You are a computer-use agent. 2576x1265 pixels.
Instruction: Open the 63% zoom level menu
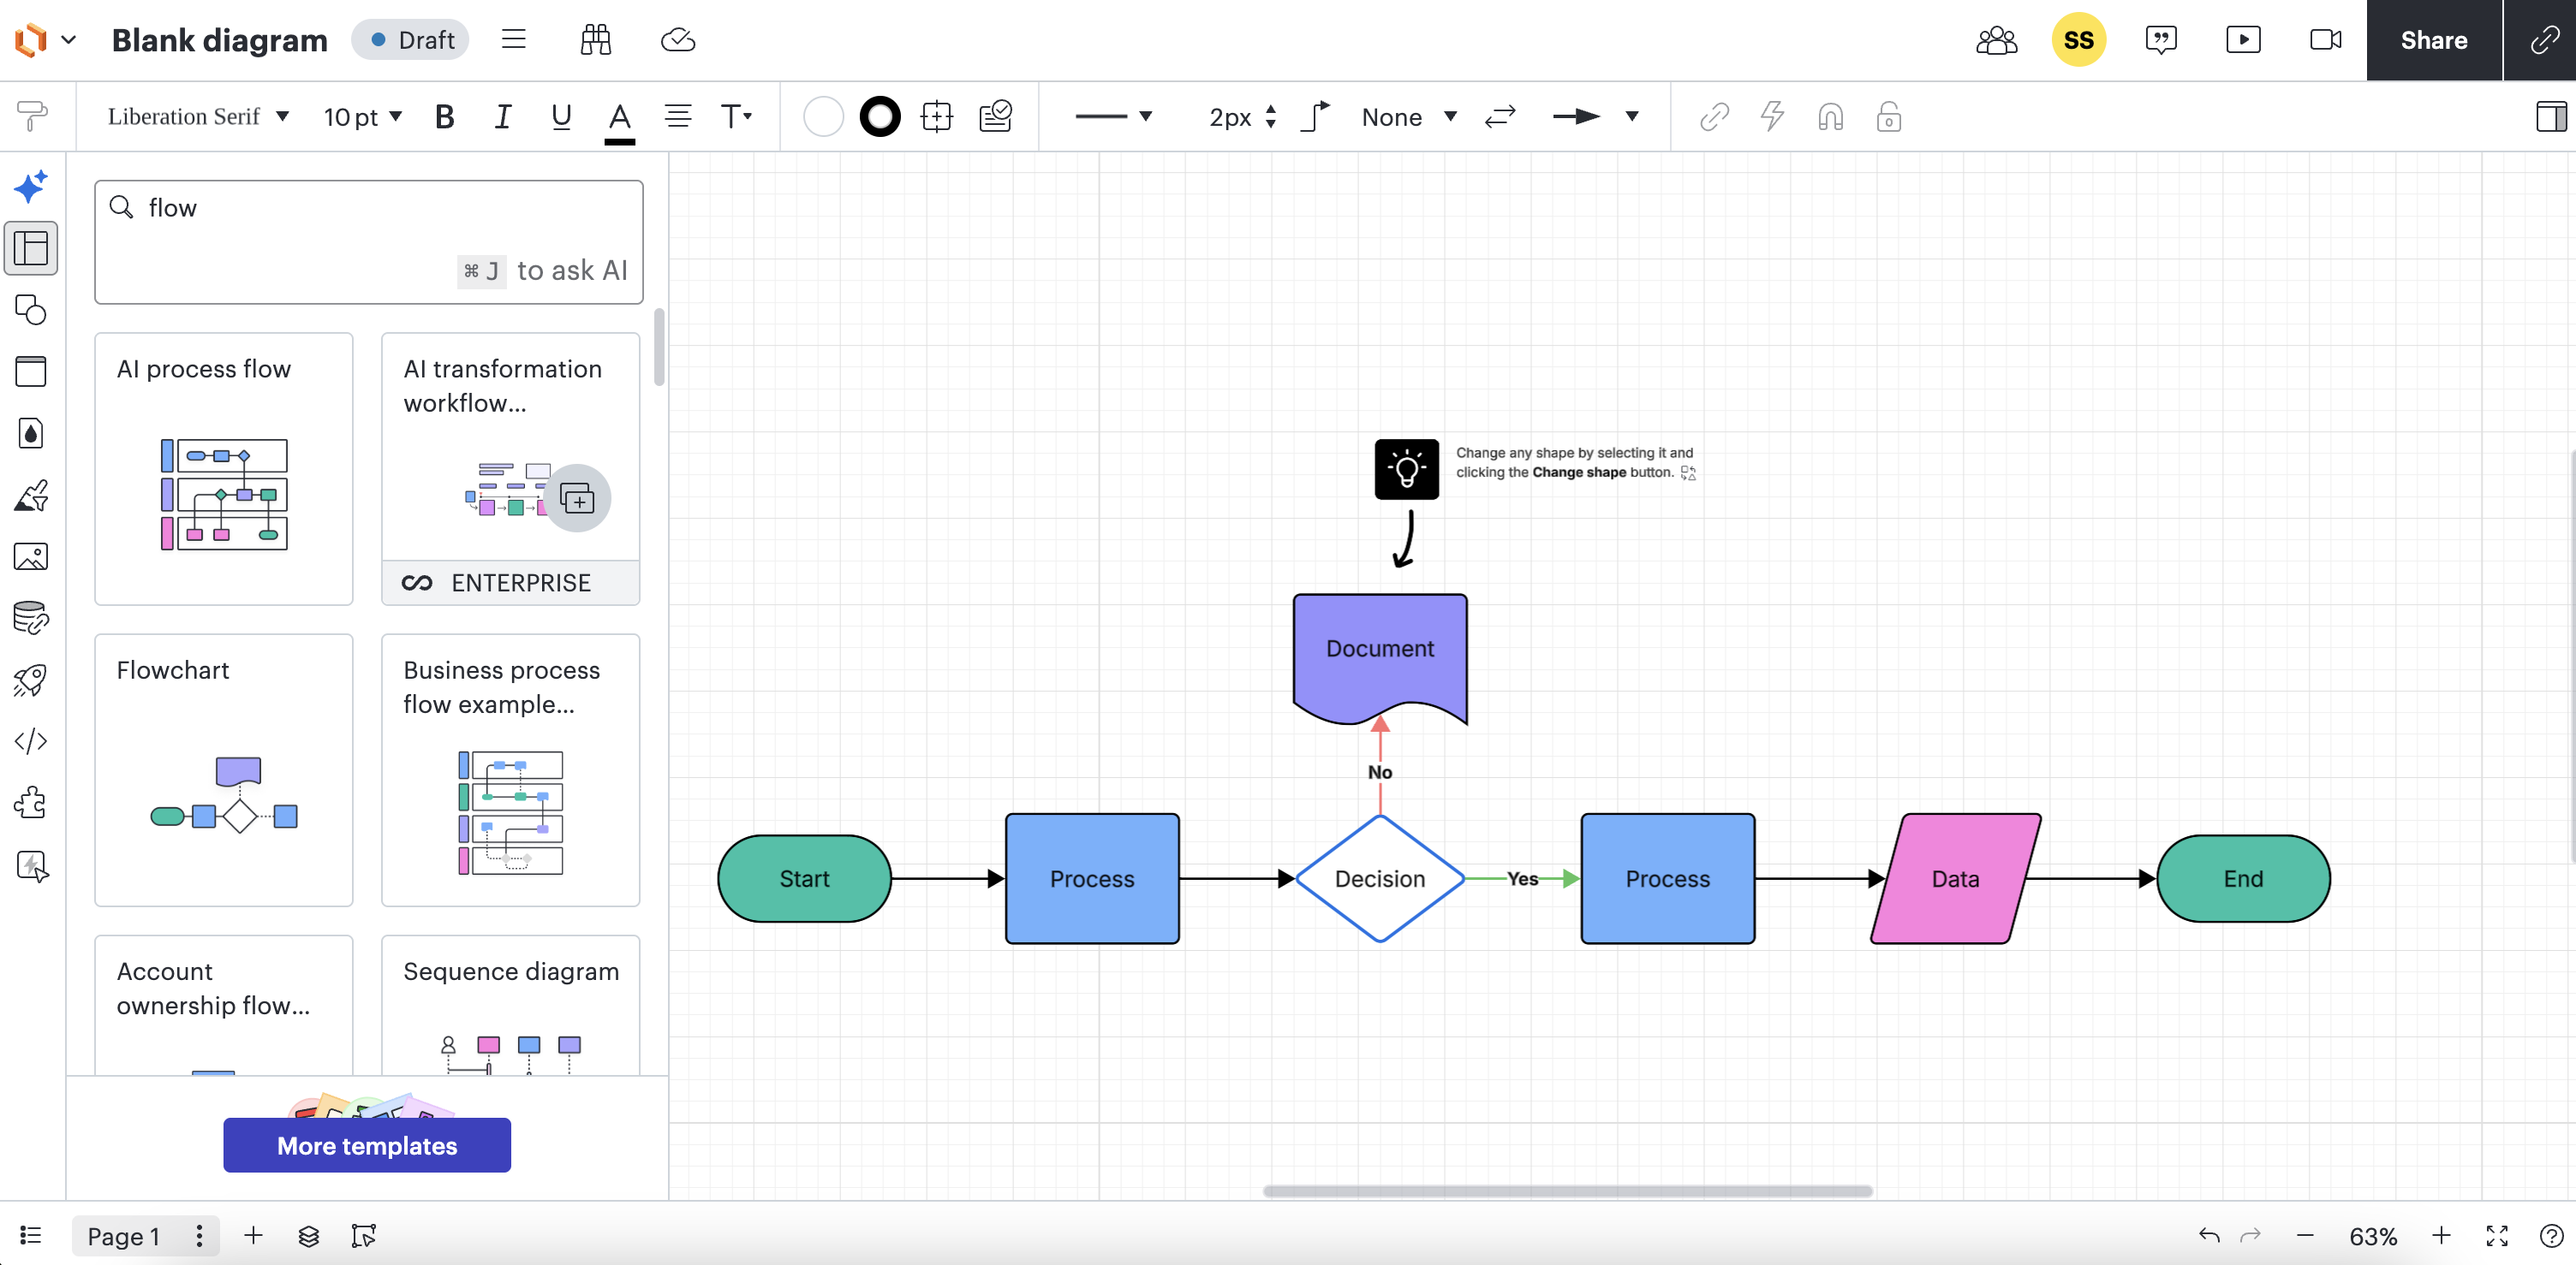click(2373, 1236)
